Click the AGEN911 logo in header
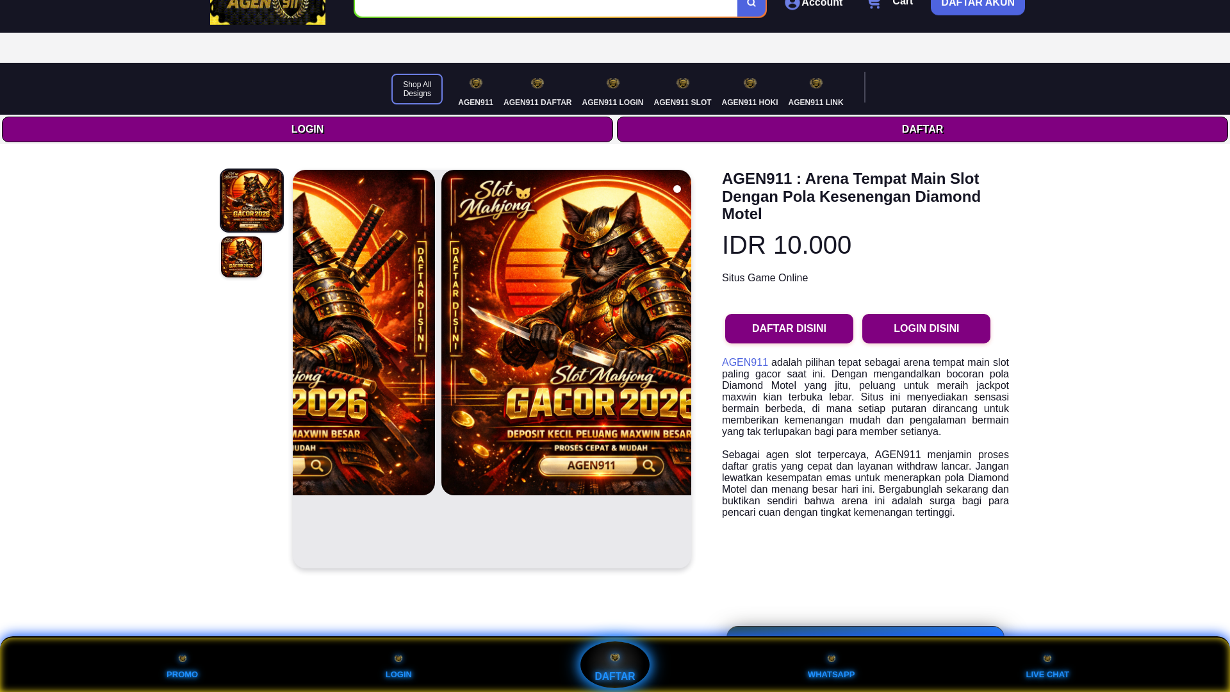Viewport: 1230px width, 692px height. (267, 12)
